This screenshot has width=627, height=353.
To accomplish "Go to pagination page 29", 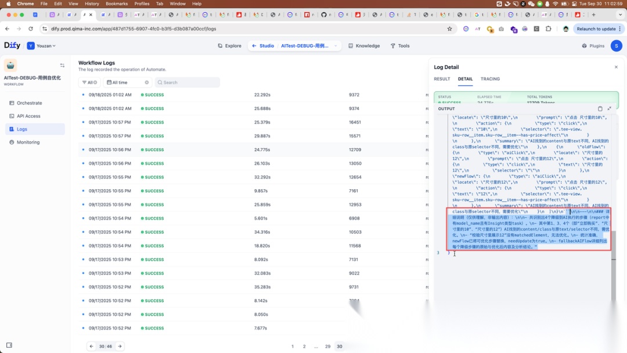I will point(327,347).
